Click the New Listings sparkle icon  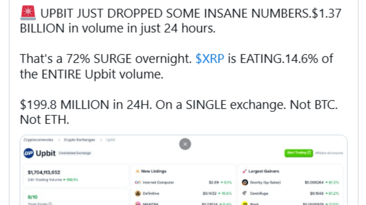pyautogui.click(x=137, y=171)
